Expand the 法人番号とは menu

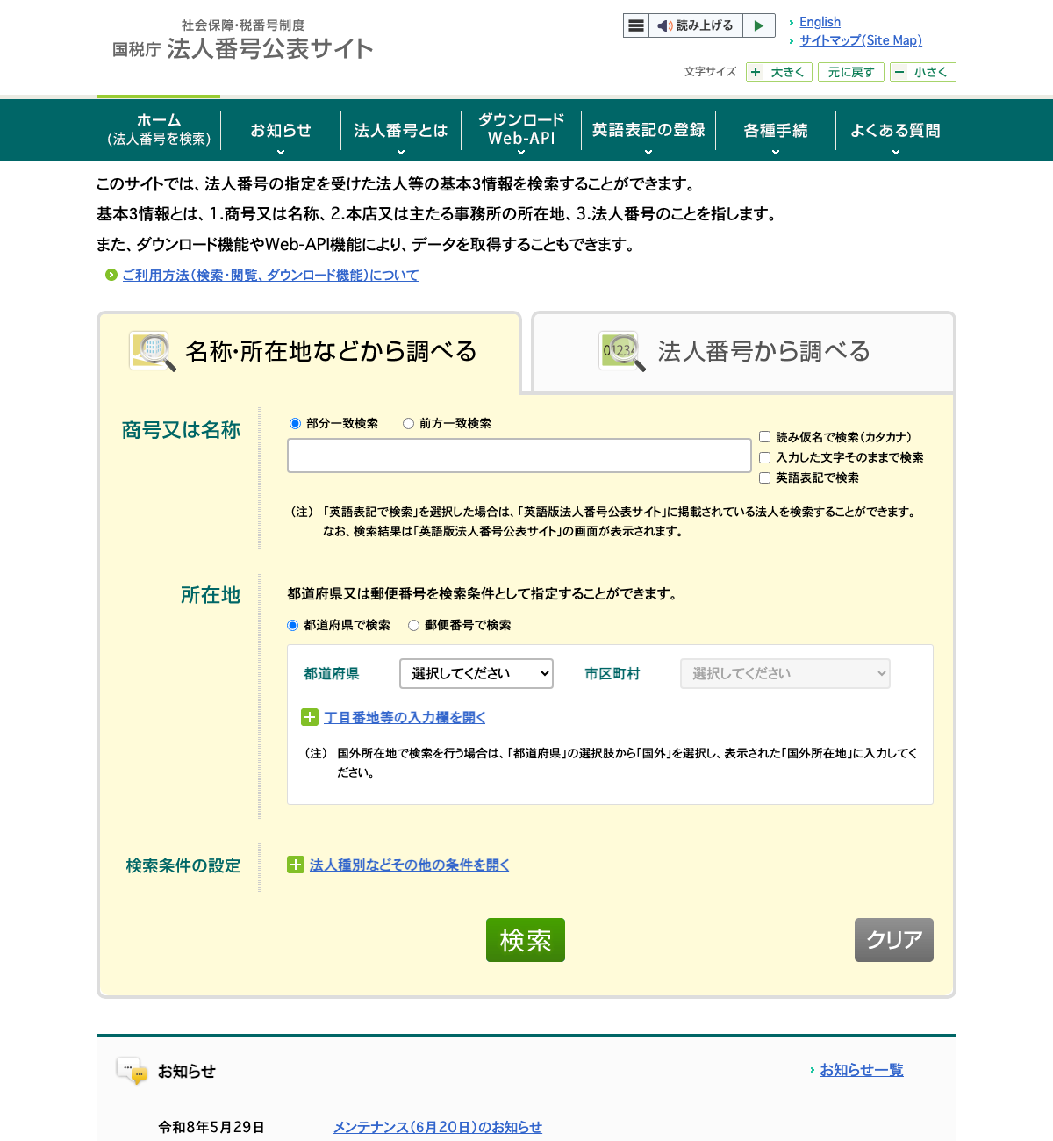point(400,131)
